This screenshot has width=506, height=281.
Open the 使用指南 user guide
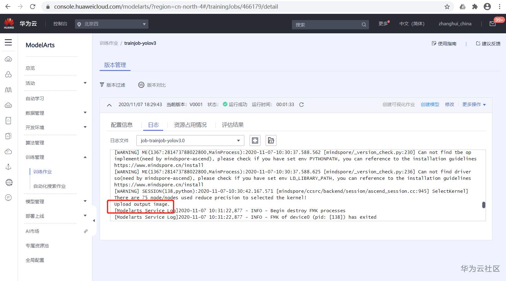pyautogui.click(x=444, y=43)
